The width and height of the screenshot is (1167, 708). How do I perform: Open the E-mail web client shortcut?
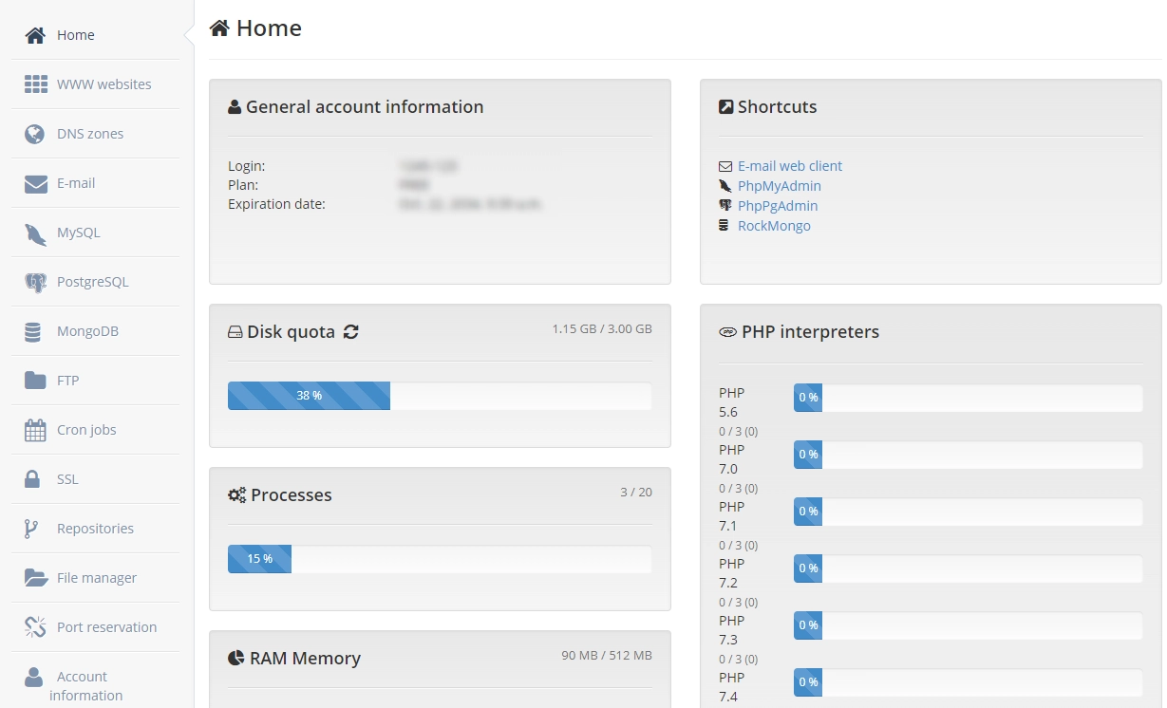pos(790,166)
